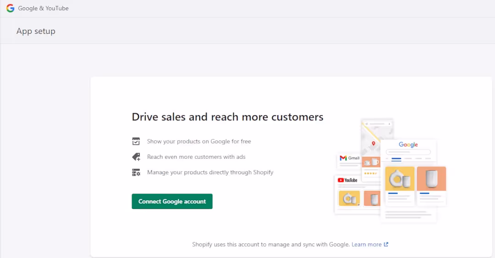Image resolution: width=495 pixels, height=258 pixels.
Task: Select text Show your products on Google for free
Action: tap(199, 141)
